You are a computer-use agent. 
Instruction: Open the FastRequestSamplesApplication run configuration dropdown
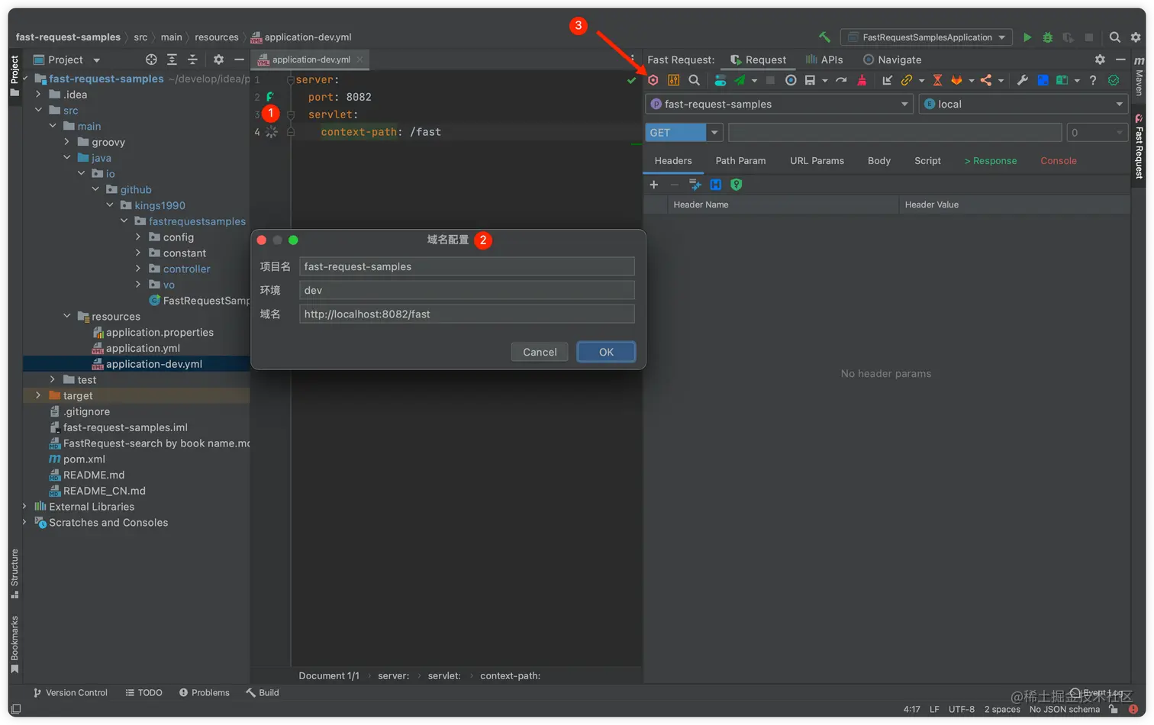pos(927,37)
